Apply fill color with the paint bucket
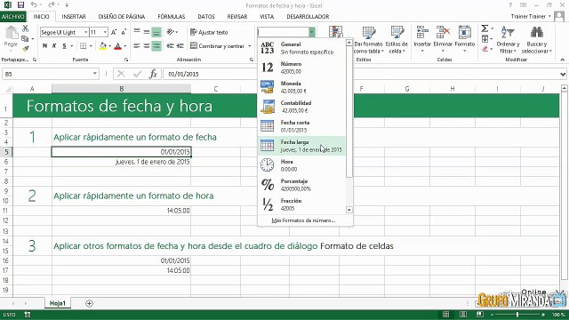This screenshot has width=569, height=320. coord(103,46)
